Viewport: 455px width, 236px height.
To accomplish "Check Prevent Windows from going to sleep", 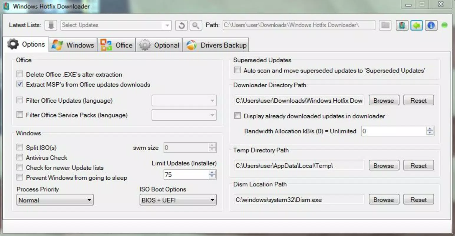I will coord(20,177).
